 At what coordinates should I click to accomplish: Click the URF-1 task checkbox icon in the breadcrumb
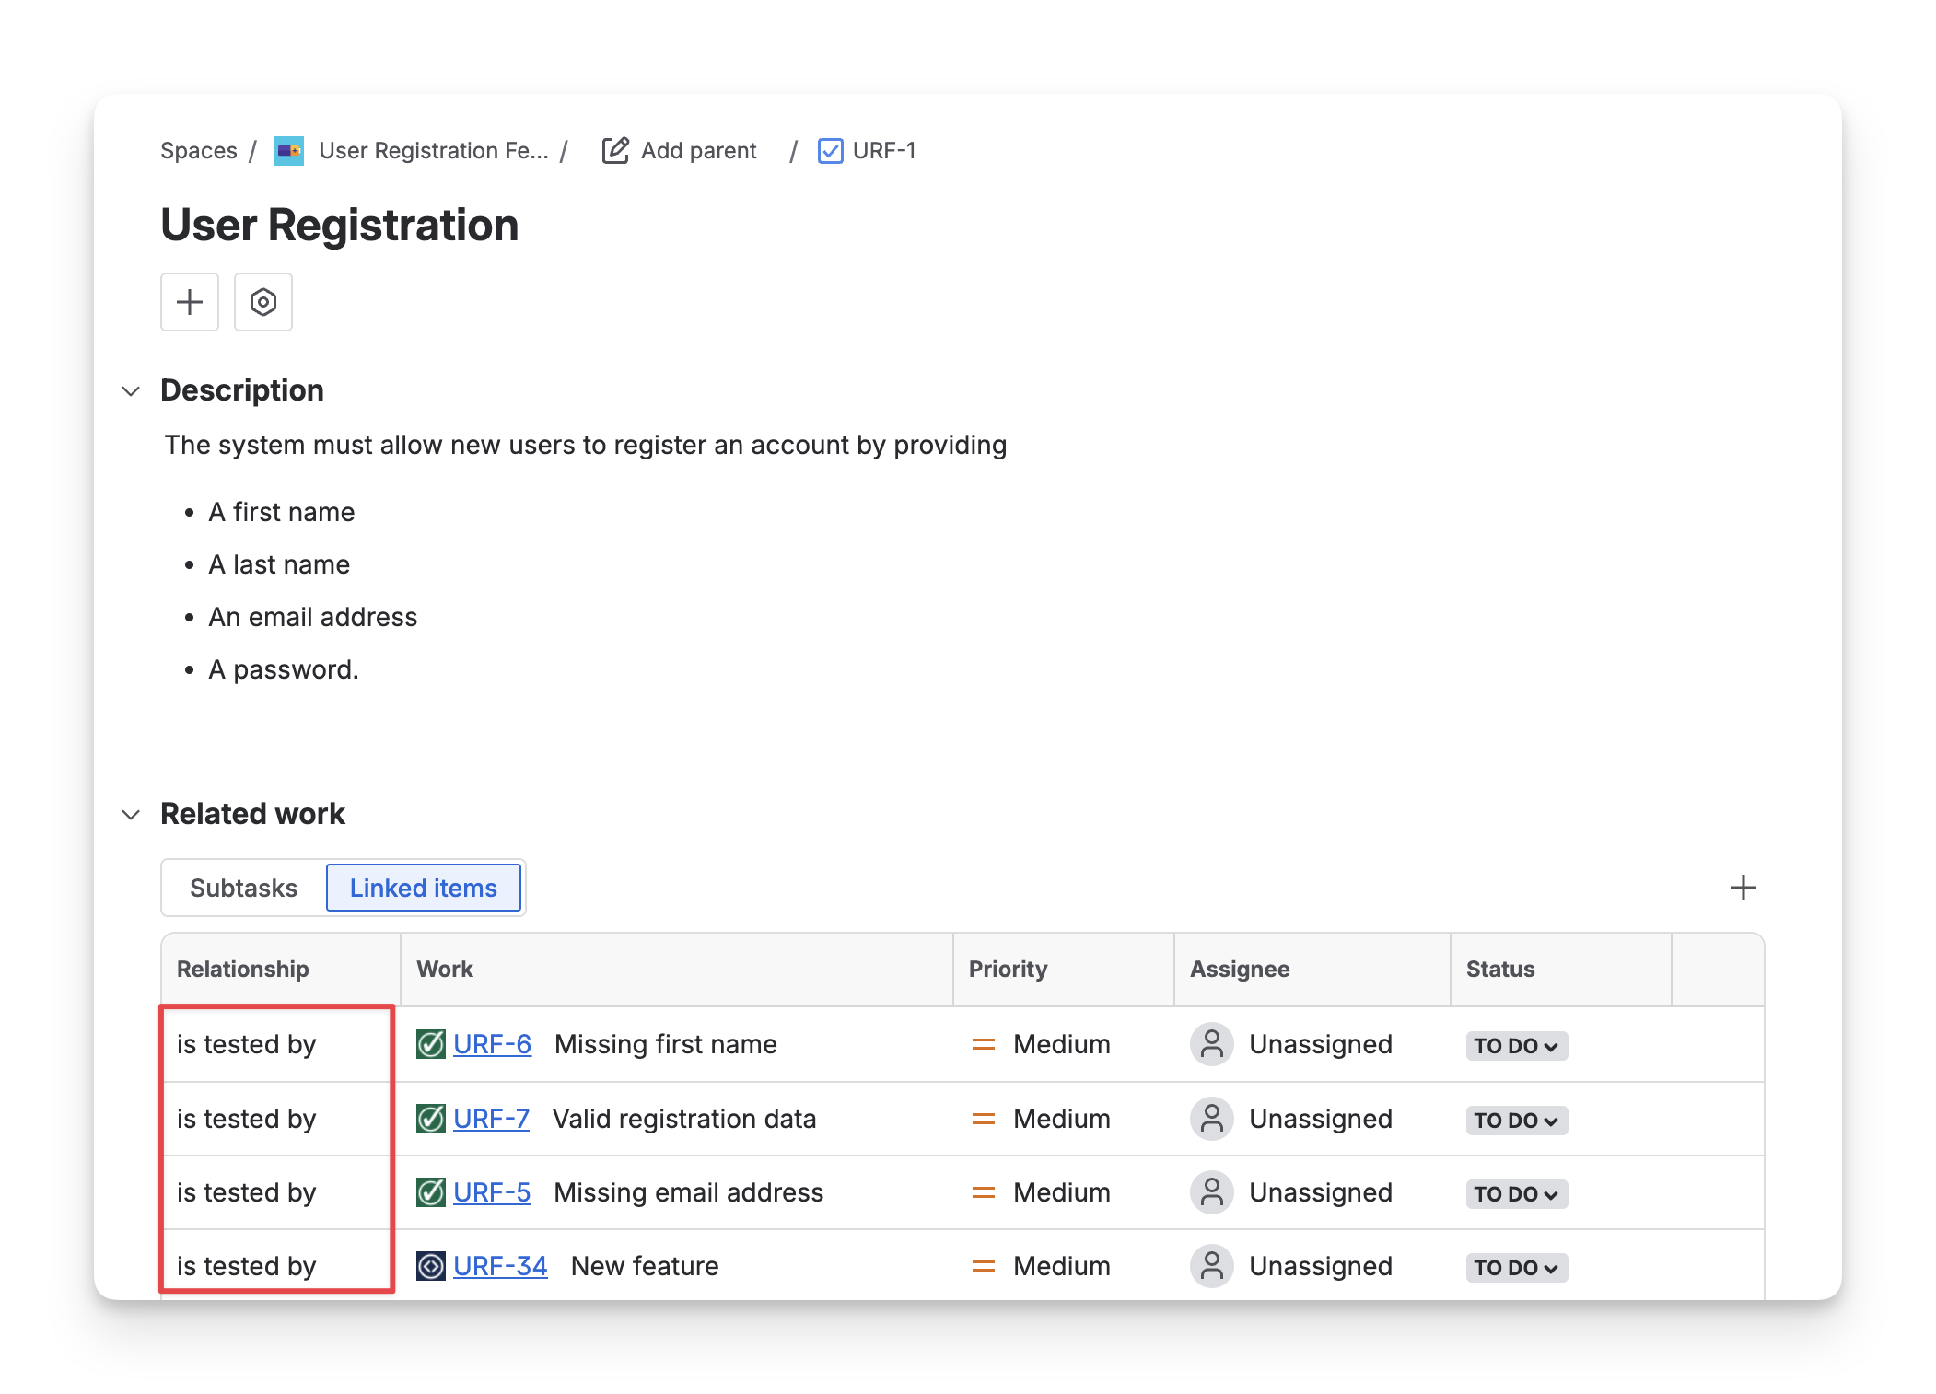(x=830, y=151)
